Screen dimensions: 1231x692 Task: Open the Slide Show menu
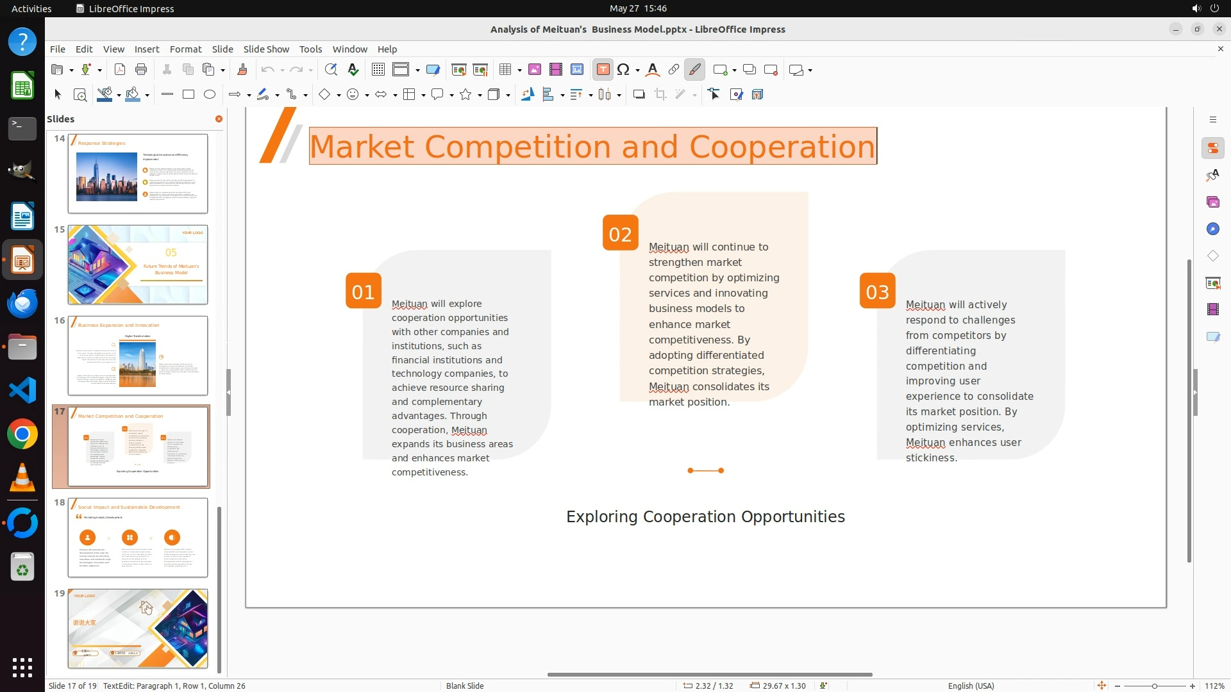click(265, 49)
